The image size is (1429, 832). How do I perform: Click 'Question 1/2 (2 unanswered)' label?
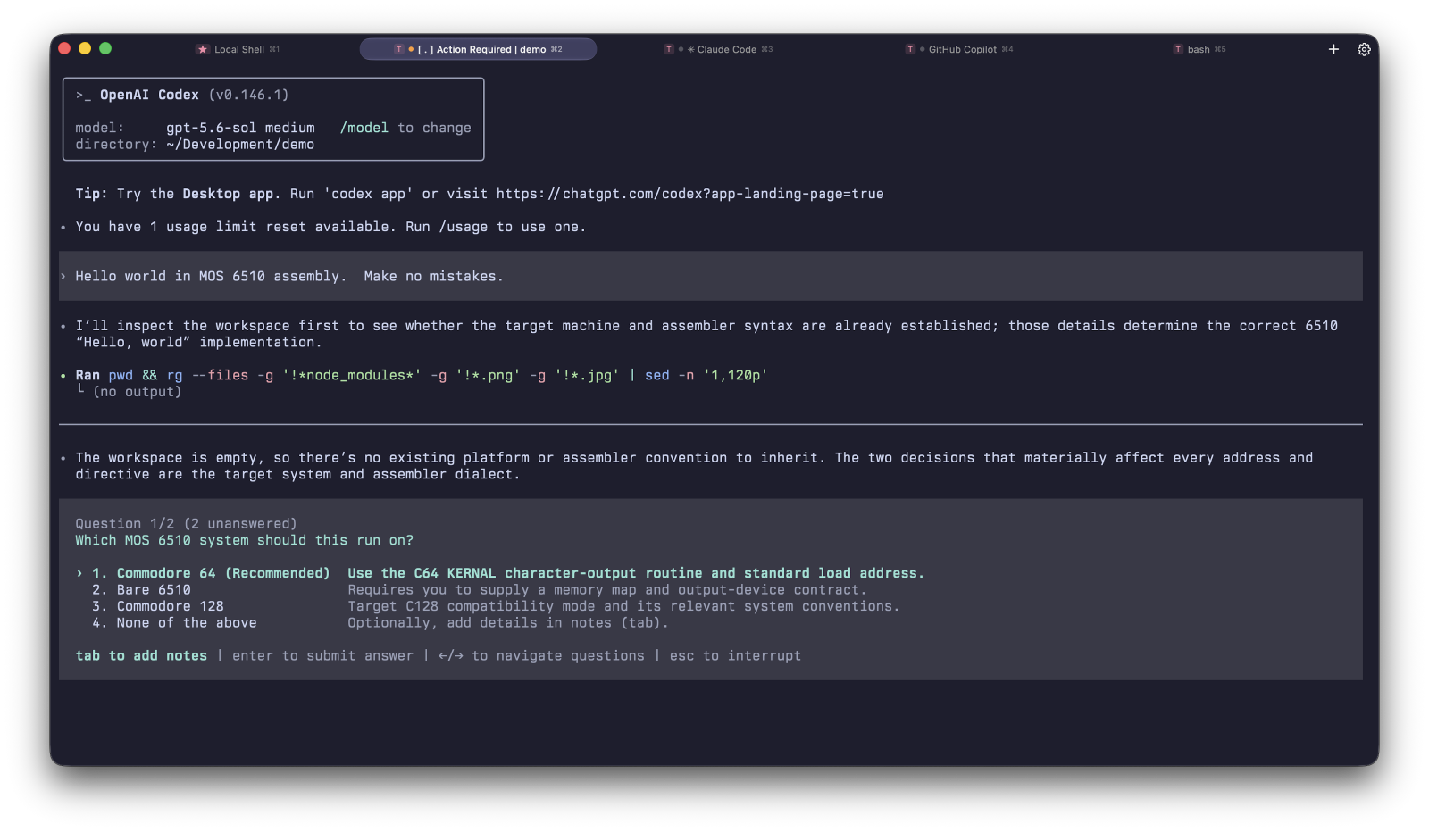tap(186, 524)
